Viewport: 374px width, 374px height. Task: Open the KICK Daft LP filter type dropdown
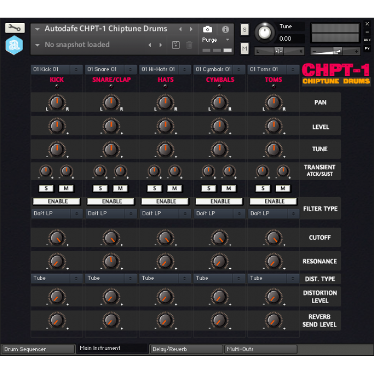pos(57,214)
